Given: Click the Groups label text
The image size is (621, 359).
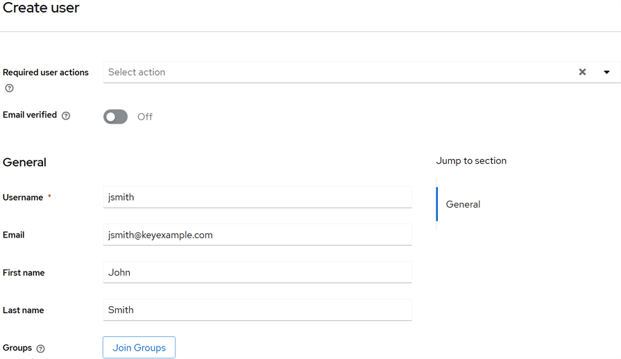Looking at the screenshot, I should (17, 348).
